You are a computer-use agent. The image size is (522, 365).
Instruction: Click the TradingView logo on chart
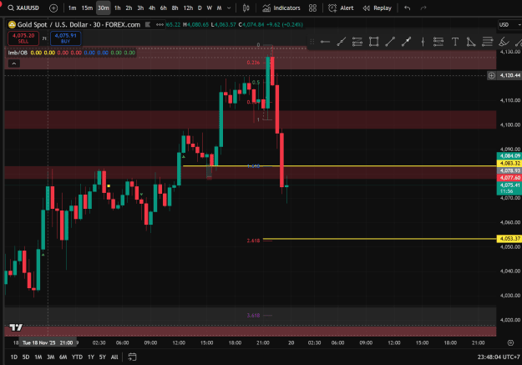click(x=16, y=327)
